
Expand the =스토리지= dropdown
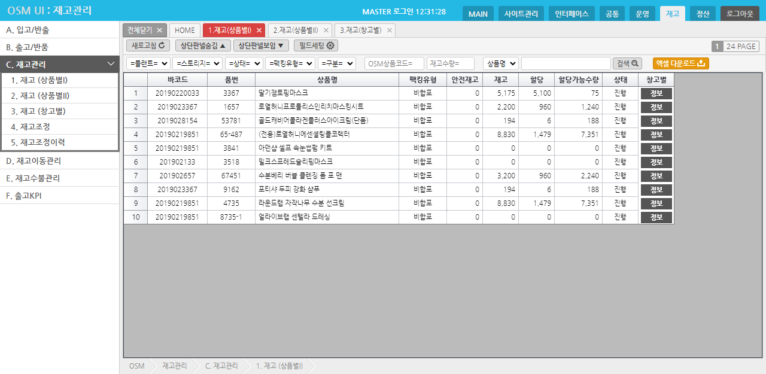(x=197, y=63)
